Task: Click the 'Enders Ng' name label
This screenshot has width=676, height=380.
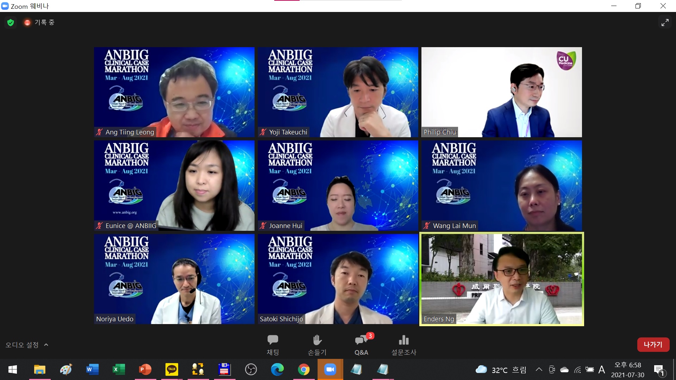Action: [439, 319]
